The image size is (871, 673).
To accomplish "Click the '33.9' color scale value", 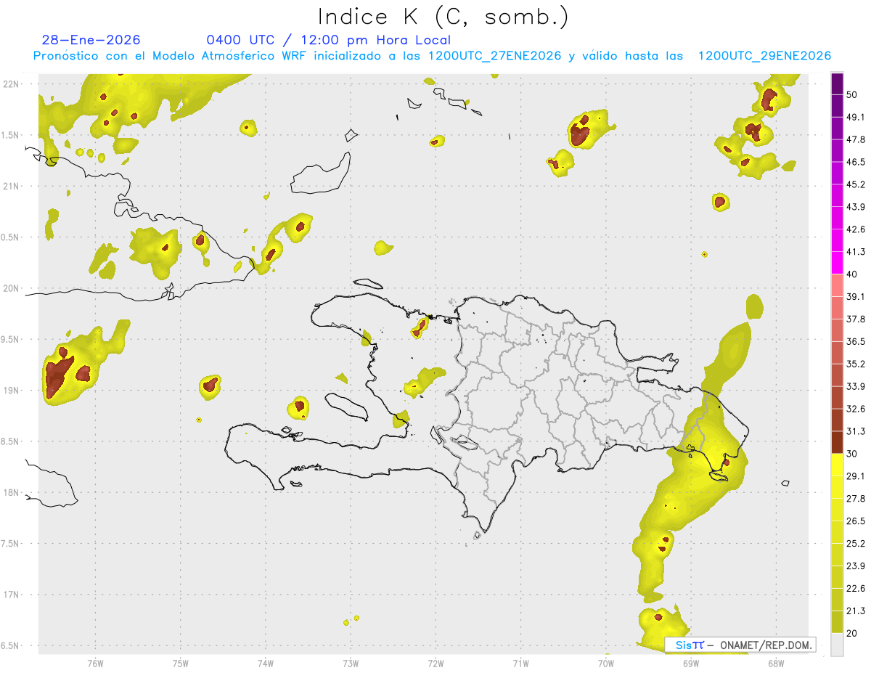I will coord(855,386).
